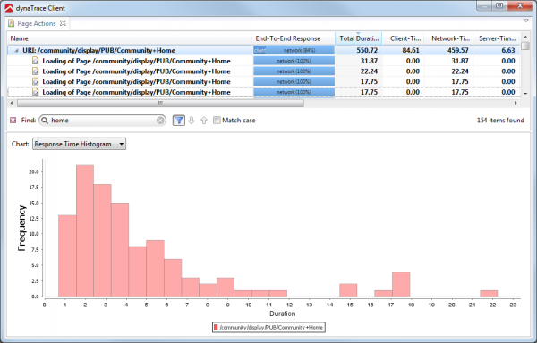The image size is (537, 343).
Task: Sort by Server-Time column header
Action: tap(497, 38)
